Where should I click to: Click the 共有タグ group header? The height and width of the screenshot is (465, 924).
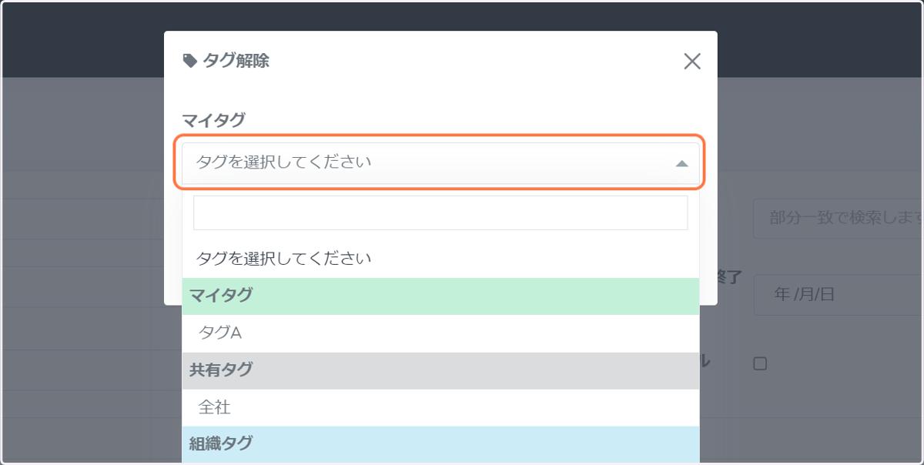pos(440,370)
